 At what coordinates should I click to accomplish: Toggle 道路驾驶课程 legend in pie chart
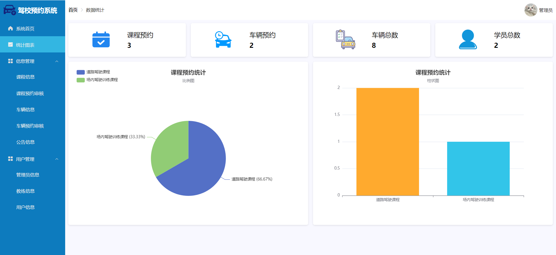93,72
